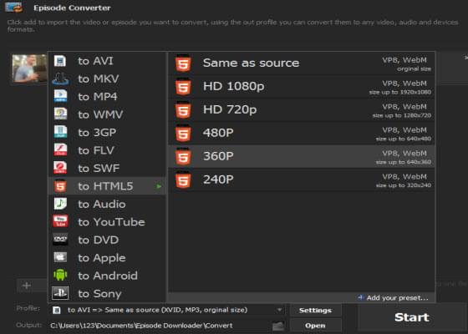The image size is (468, 334).
Task: Click the plus add video icon
Action: pos(27,286)
